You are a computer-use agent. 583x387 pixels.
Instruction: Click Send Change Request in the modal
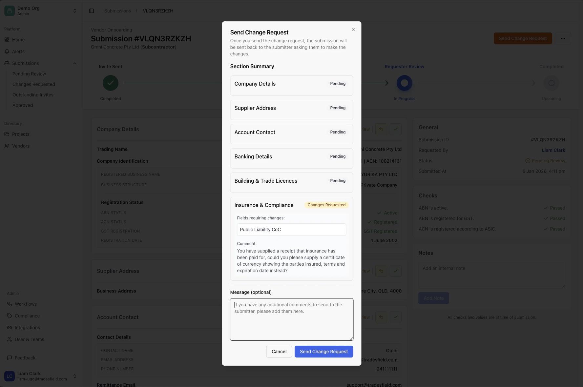tap(324, 351)
